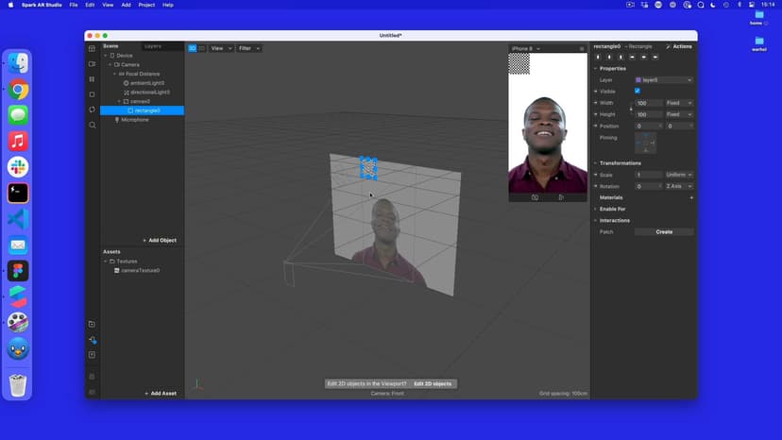
Task: Click second align icon in inspector row
Action: click(609, 58)
